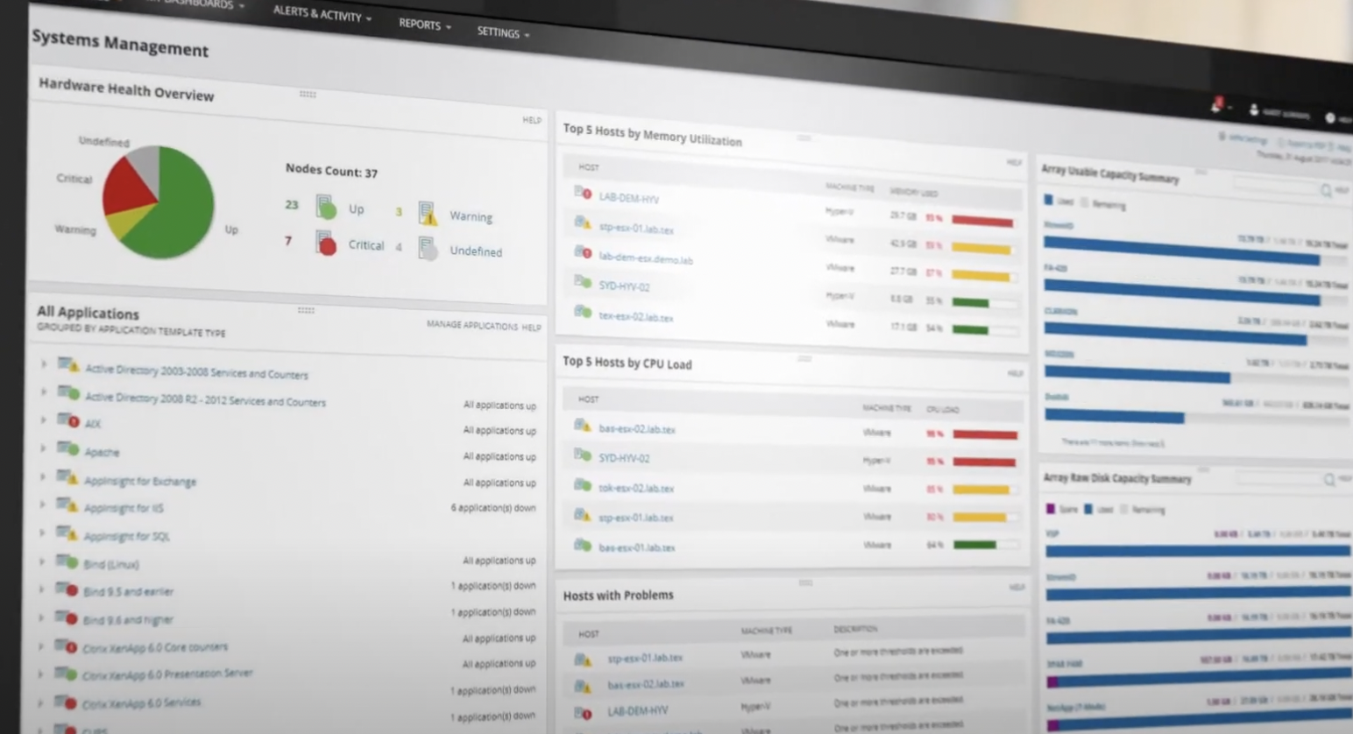
Task: Click the Warning node status icon
Action: [x=428, y=213]
